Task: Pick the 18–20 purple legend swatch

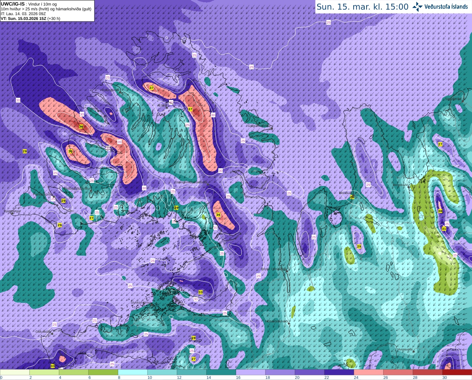Action: [280, 372]
